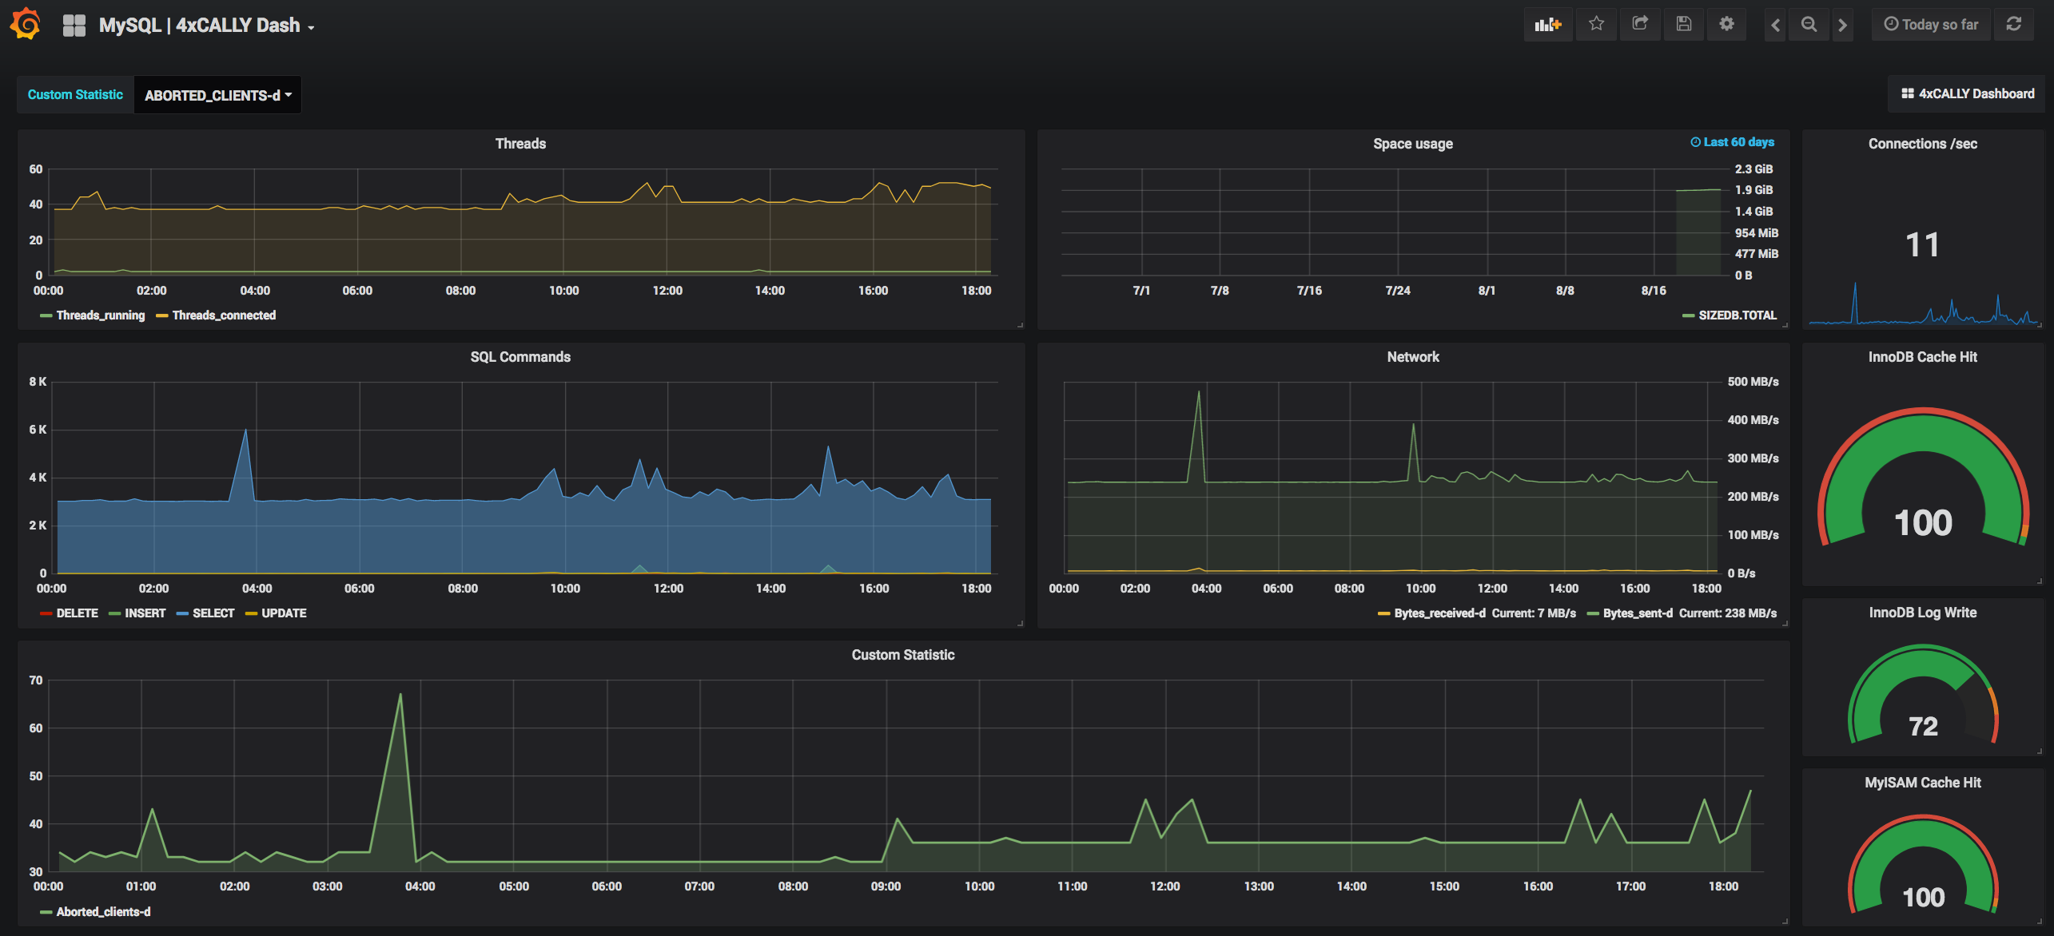Click the Connections /sec value 11
Screen dimensions: 2054x936
(1922, 244)
